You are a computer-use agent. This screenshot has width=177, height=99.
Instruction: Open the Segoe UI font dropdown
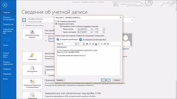pyautogui.click(x=76, y=44)
